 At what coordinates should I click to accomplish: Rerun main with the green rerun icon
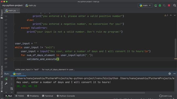pyautogui.click(x=6, y=79)
